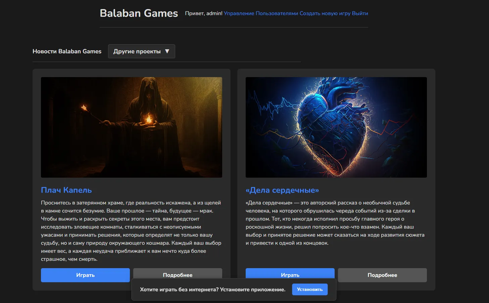Viewport: 489px width, 303px height.
Task: Click the Привет, admin! greeting text
Action: click(203, 13)
